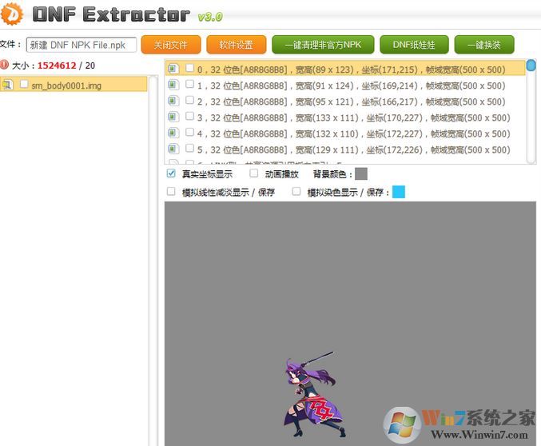Screen dimensions: 541x446
Task: Select frame 5 row with 宽高(129 x 111)
Action: [345, 149]
